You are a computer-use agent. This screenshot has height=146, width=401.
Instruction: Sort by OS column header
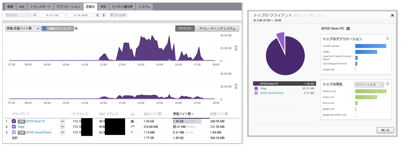[132, 114]
